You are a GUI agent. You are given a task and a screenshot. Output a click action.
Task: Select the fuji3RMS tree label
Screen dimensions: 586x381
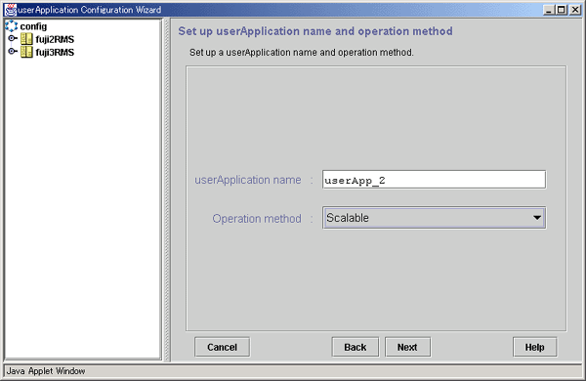pos(55,53)
